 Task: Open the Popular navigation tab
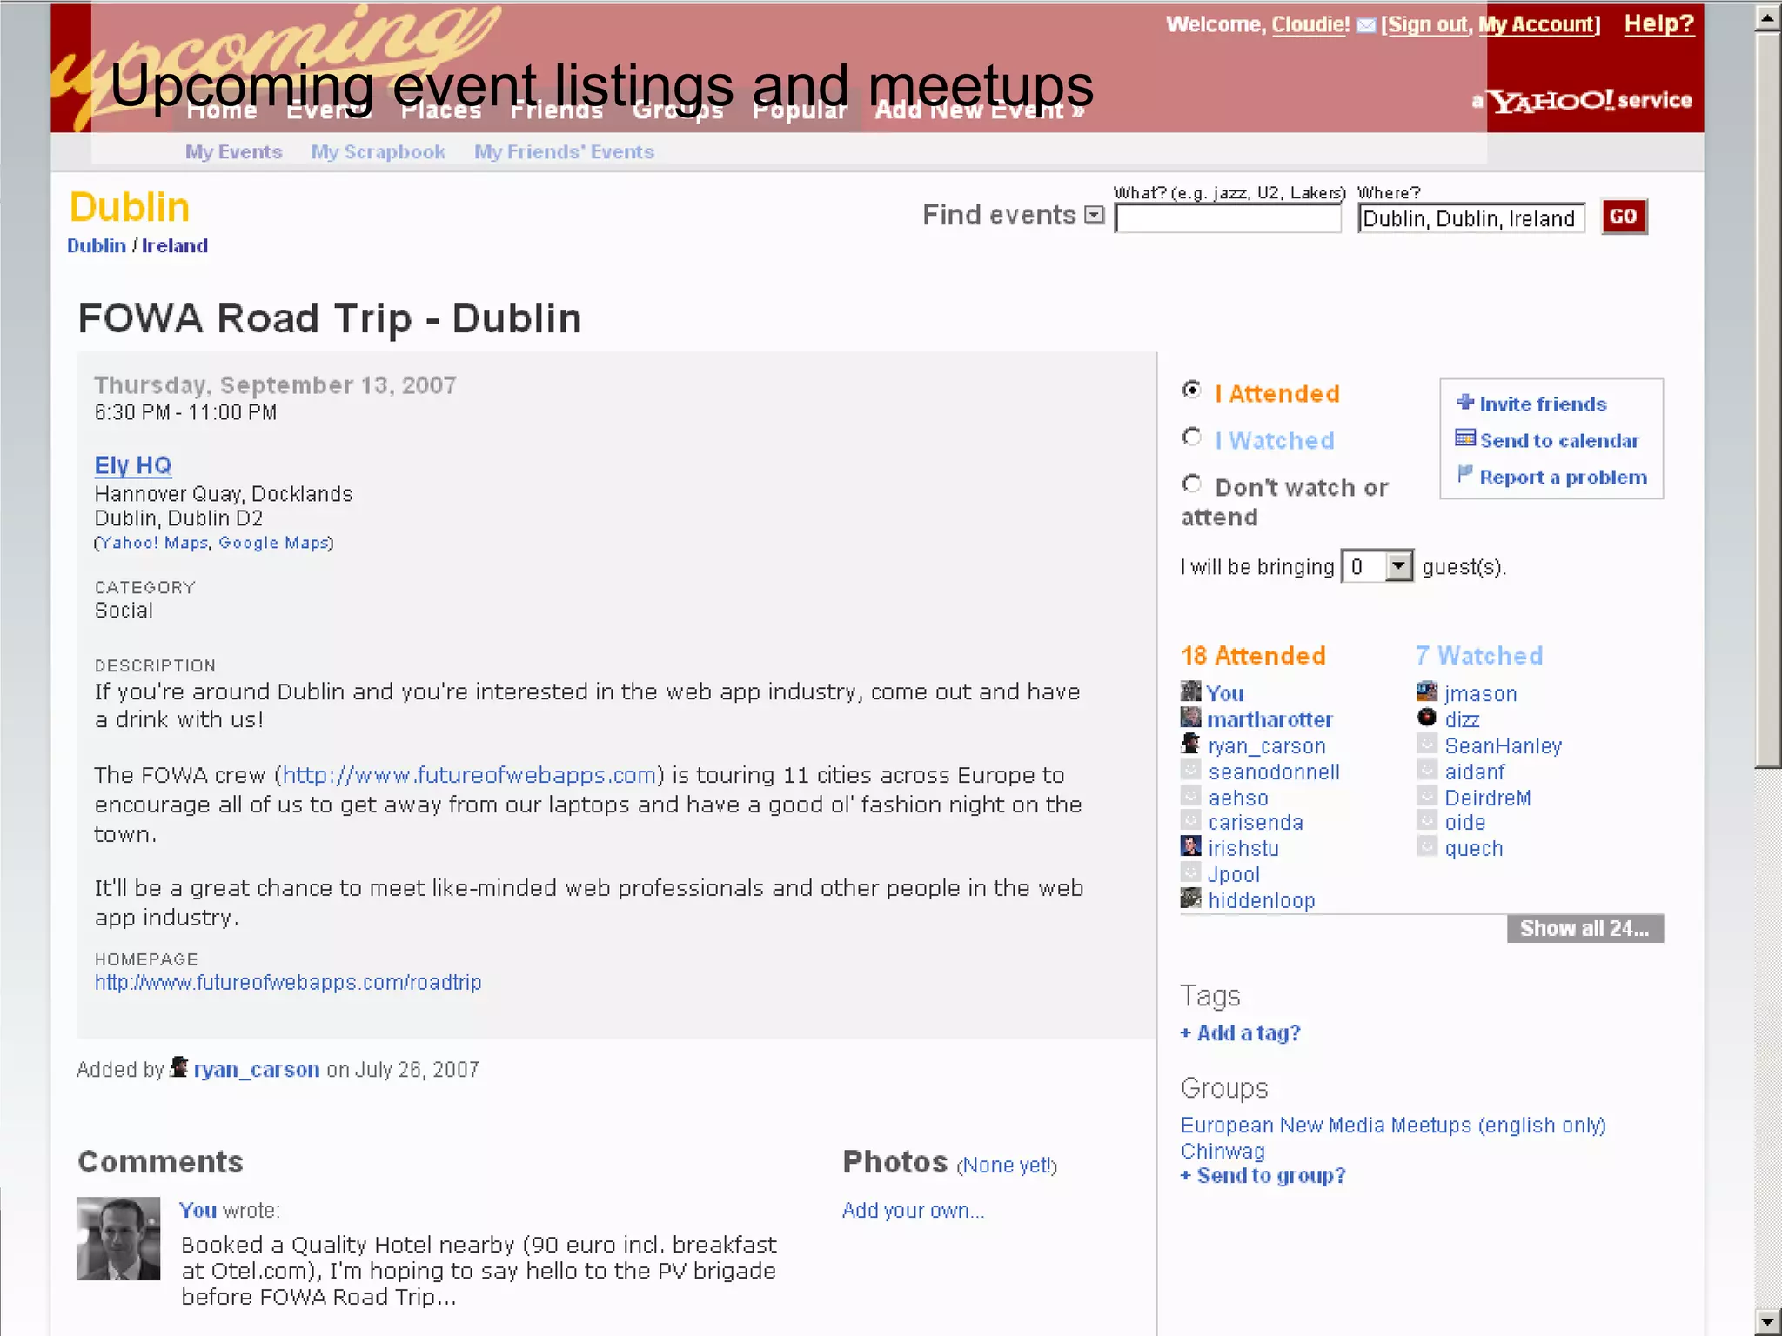(800, 110)
